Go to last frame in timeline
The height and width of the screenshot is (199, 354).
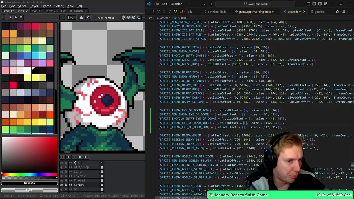(x=86, y=157)
